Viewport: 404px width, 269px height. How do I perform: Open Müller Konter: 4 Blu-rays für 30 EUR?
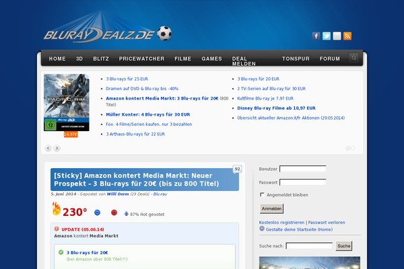point(148,114)
